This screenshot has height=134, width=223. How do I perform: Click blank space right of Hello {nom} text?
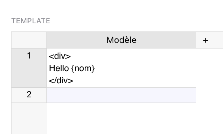click(145, 68)
